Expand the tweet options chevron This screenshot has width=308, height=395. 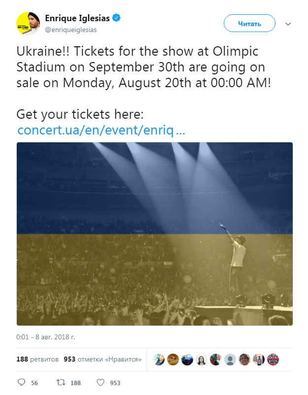click(288, 23)
